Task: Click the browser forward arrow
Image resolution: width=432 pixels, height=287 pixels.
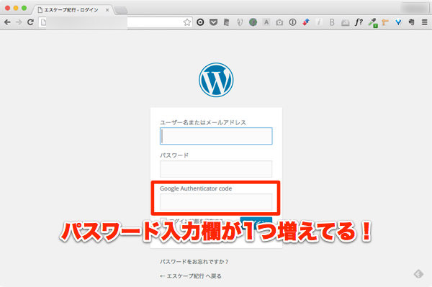Action: [19, 22]
